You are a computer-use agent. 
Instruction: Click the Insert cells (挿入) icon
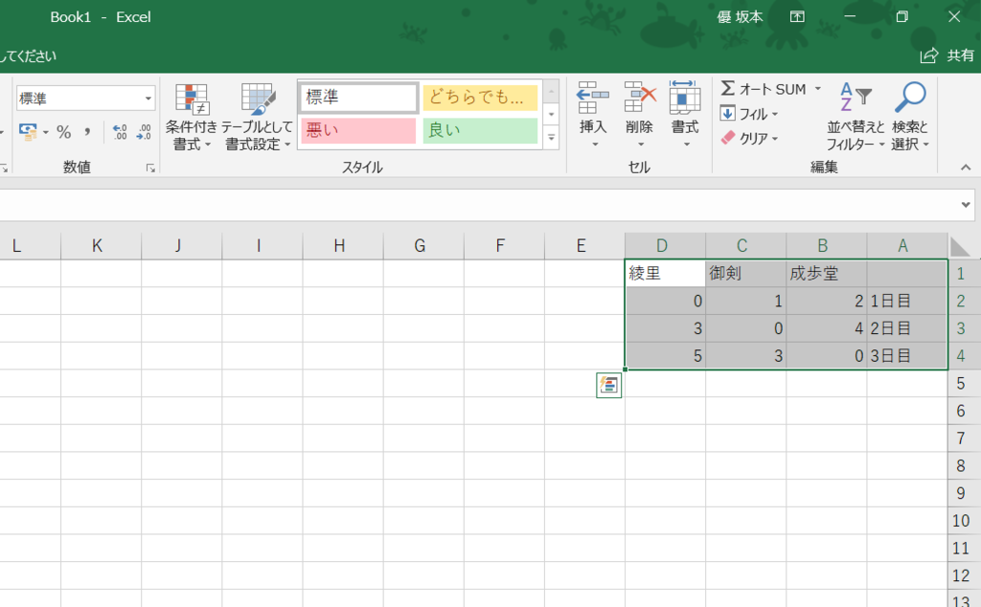(x=592, y=99)
